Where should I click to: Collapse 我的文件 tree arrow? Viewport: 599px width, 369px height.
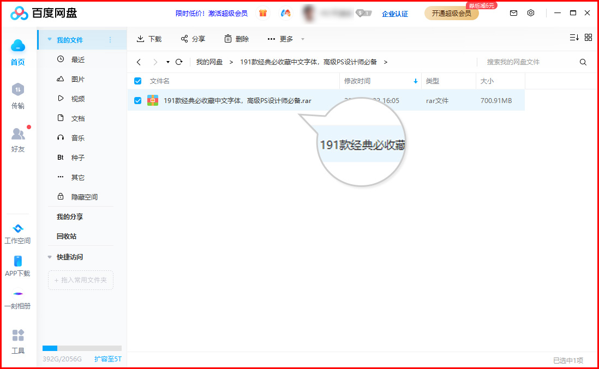[50, 39]
